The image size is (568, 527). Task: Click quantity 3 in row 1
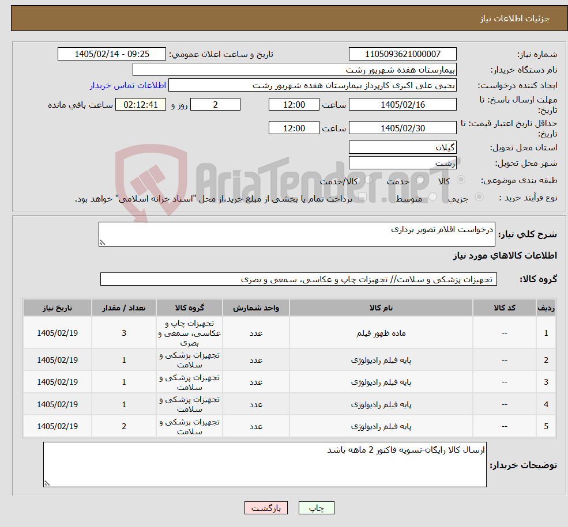point(124,333)
